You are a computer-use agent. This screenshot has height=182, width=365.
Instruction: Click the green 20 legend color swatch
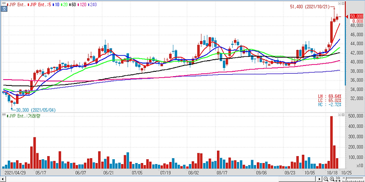point(62,4)
